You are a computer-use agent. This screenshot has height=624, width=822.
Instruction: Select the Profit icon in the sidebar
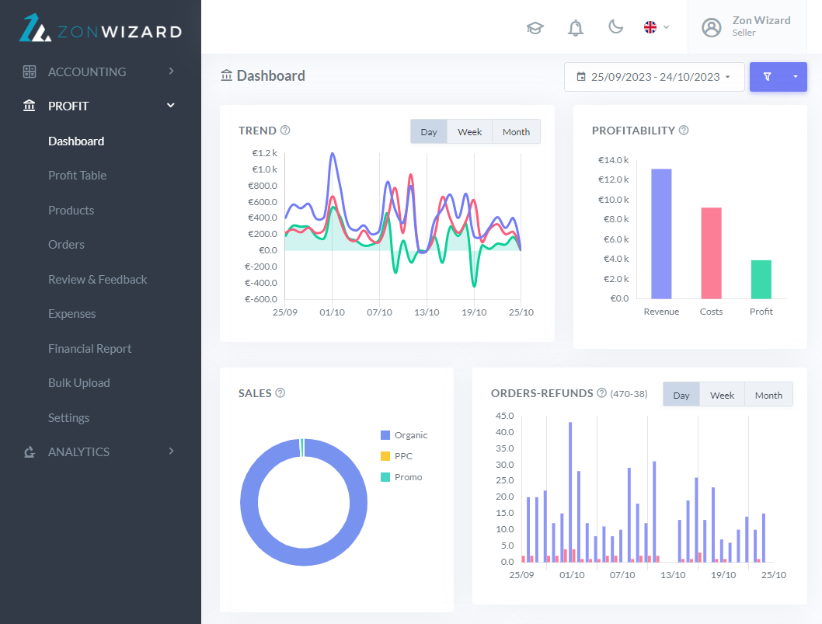pos(30,105)
